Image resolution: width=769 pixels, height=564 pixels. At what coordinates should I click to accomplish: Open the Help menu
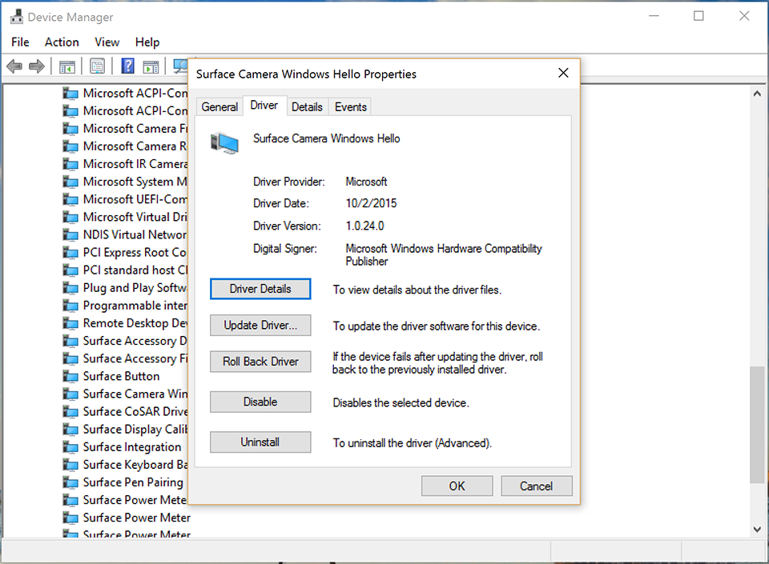pos(147,42)
